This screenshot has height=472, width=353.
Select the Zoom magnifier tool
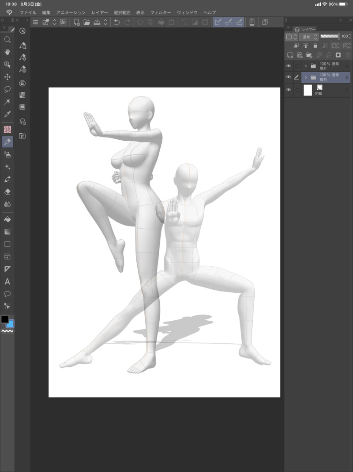[x=7, y=40]
